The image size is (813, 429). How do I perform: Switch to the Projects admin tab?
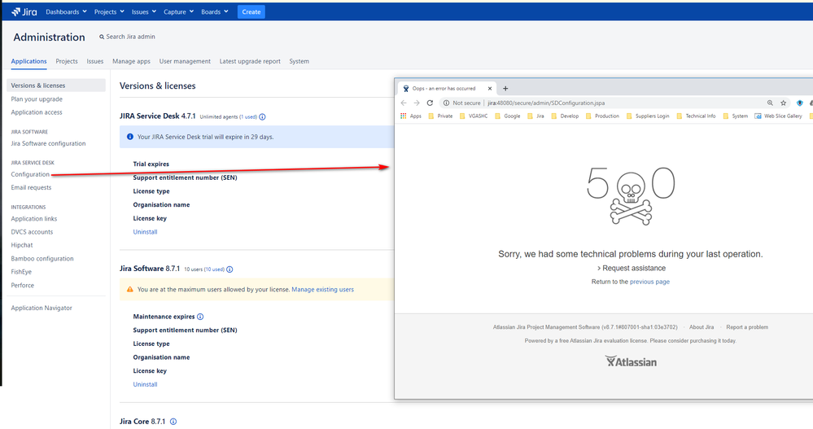pos(67,61)
